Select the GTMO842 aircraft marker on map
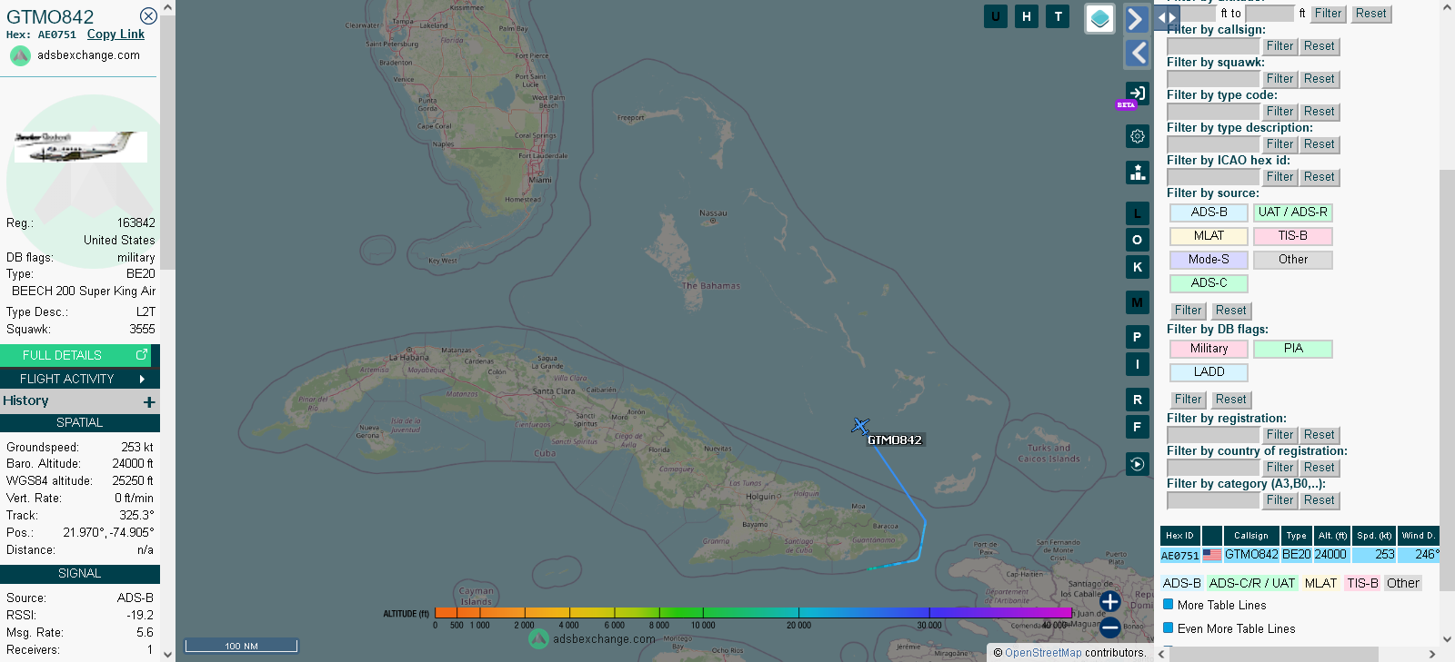The height and width of the screenshot is (662, 1455). coord(860,425)
